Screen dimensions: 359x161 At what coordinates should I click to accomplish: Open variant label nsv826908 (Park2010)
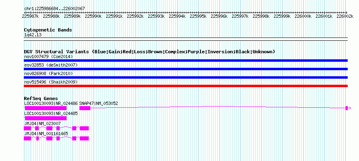tap(48, 73)
